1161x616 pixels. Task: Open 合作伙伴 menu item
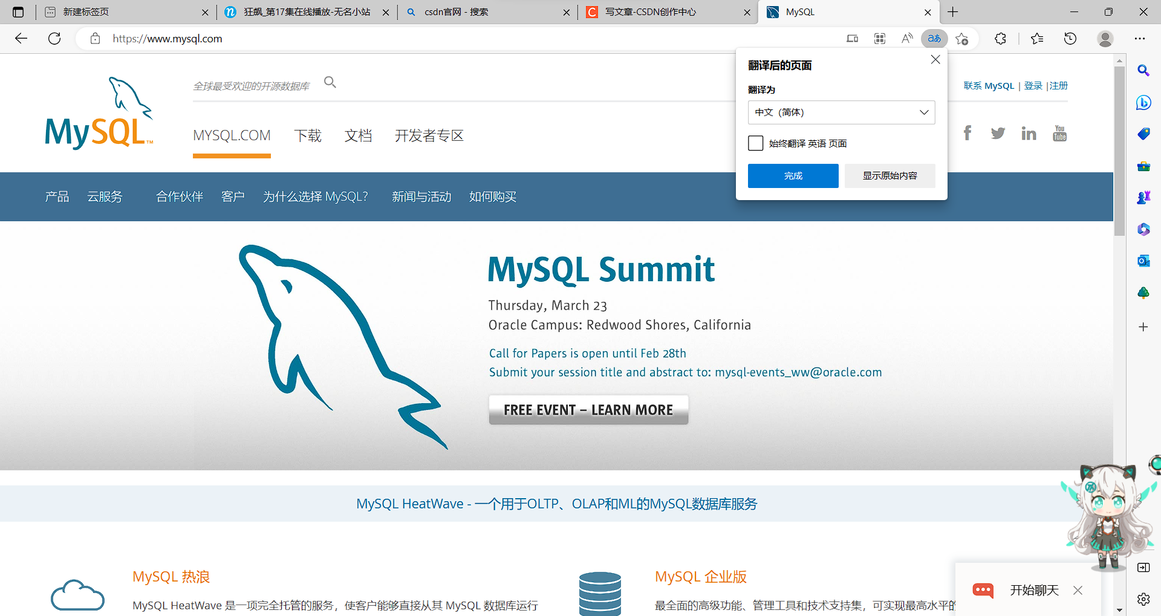coord(180,196)
